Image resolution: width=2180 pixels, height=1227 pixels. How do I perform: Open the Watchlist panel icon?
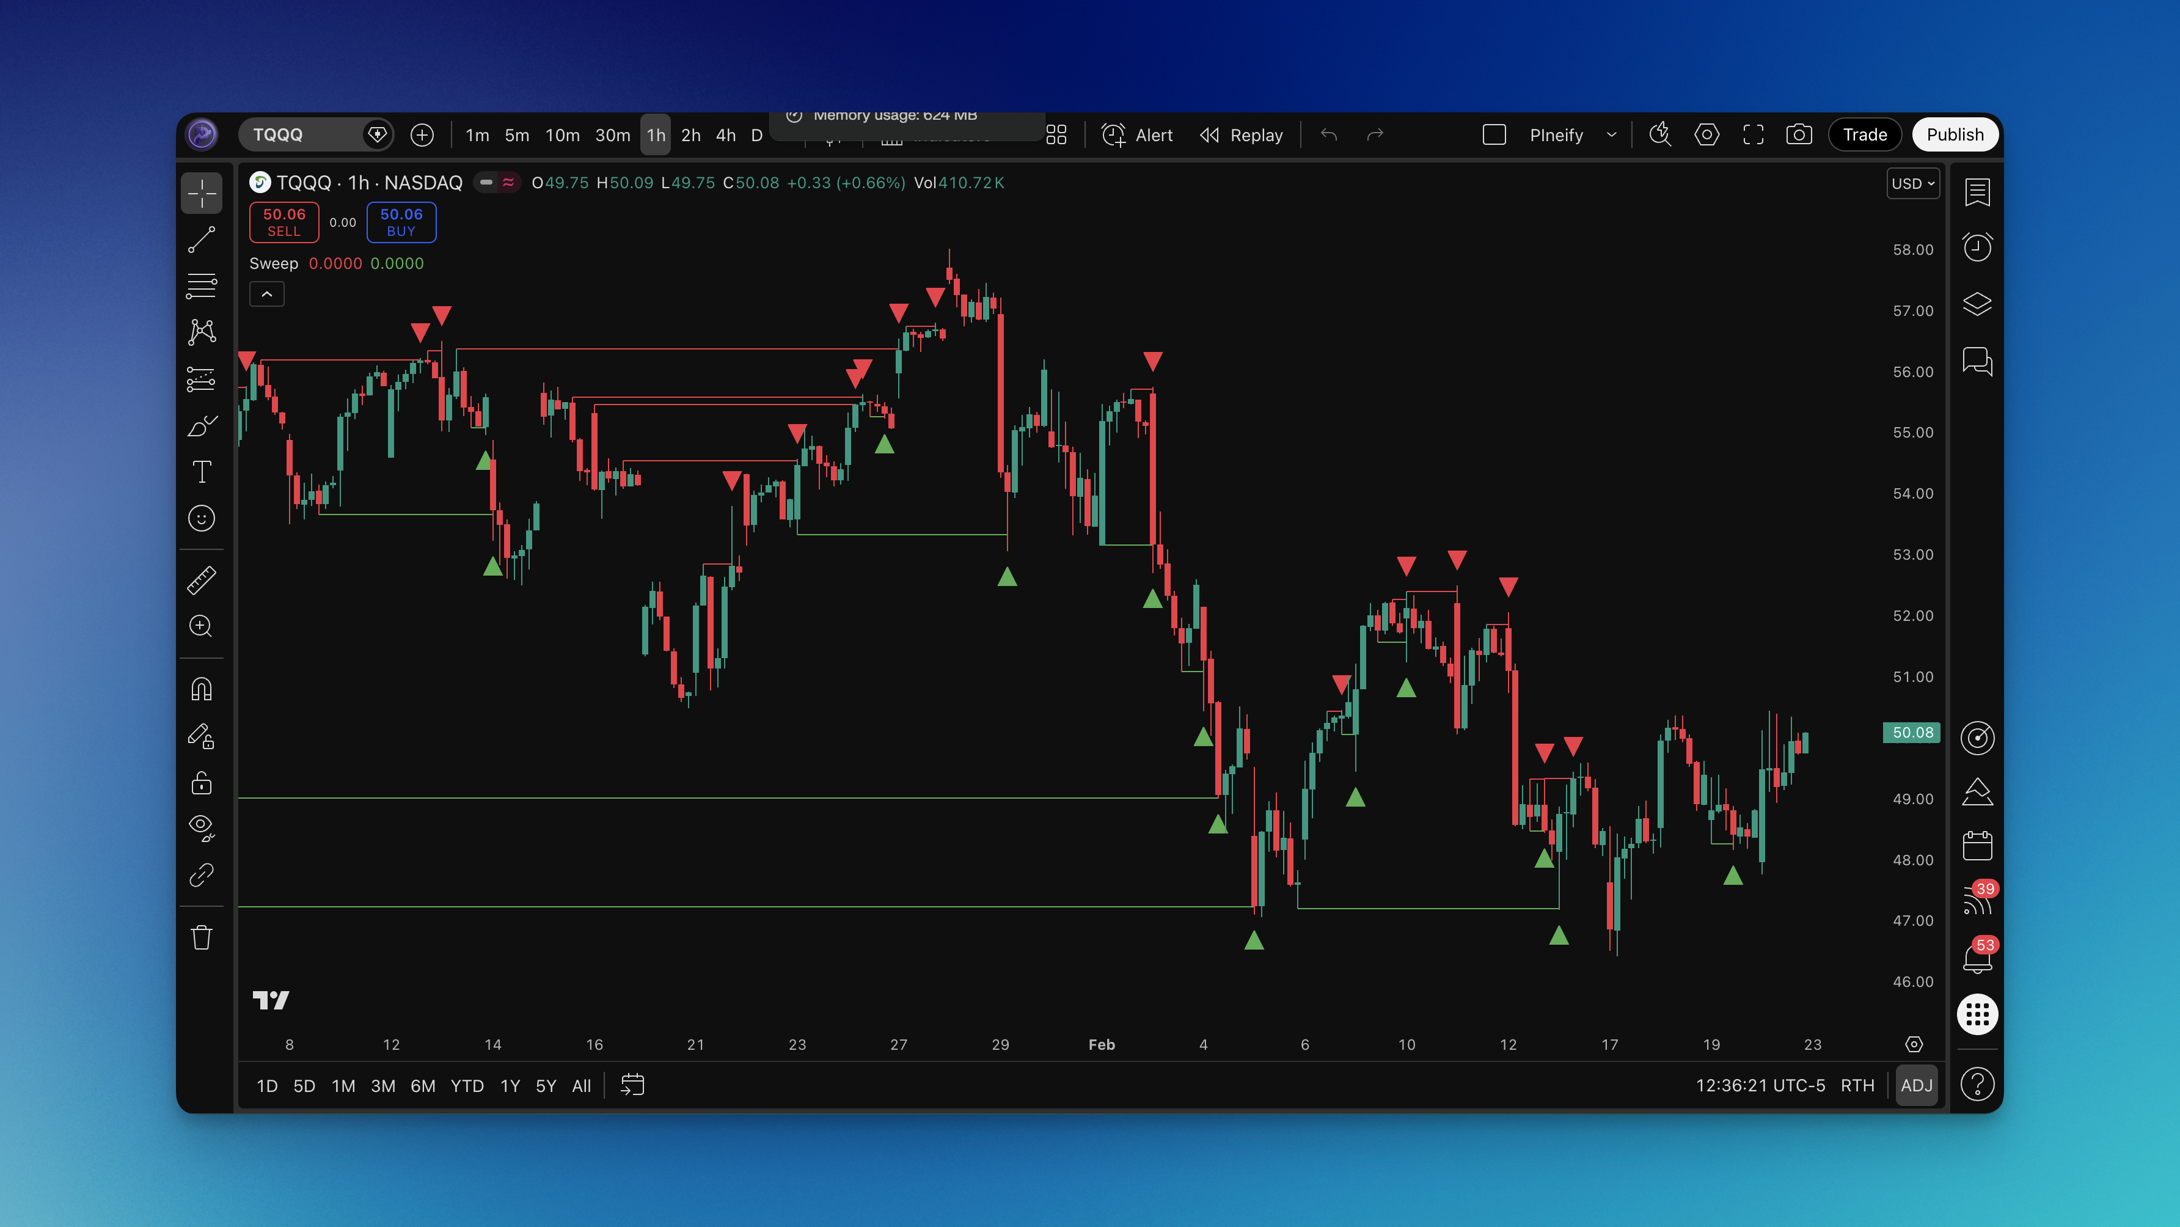[x=1978, y=192]
